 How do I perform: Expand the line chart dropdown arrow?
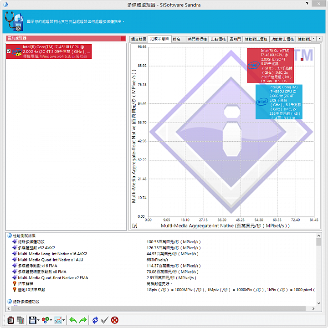pyautogui.click(x=64, y=320)
